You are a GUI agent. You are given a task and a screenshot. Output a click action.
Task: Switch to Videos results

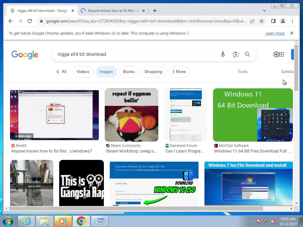coord(83,72)
